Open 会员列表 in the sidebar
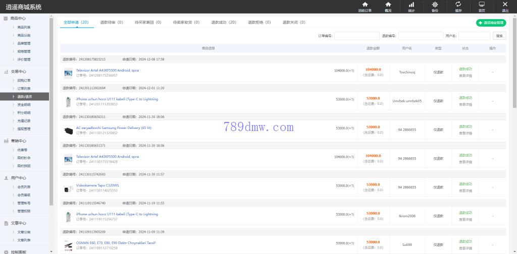Viewport: 517px width, 254px height. coord(24,187)
